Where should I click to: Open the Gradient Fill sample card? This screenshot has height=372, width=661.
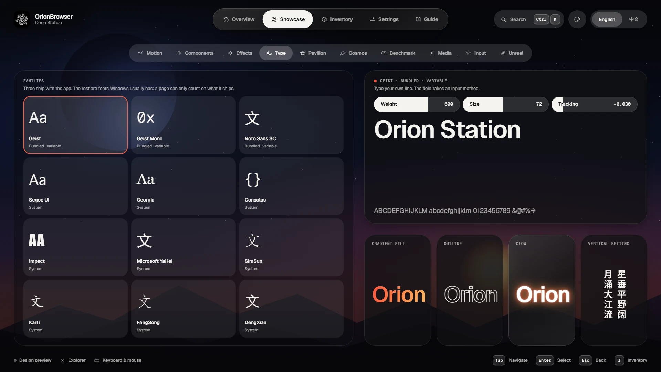(397, 290)
